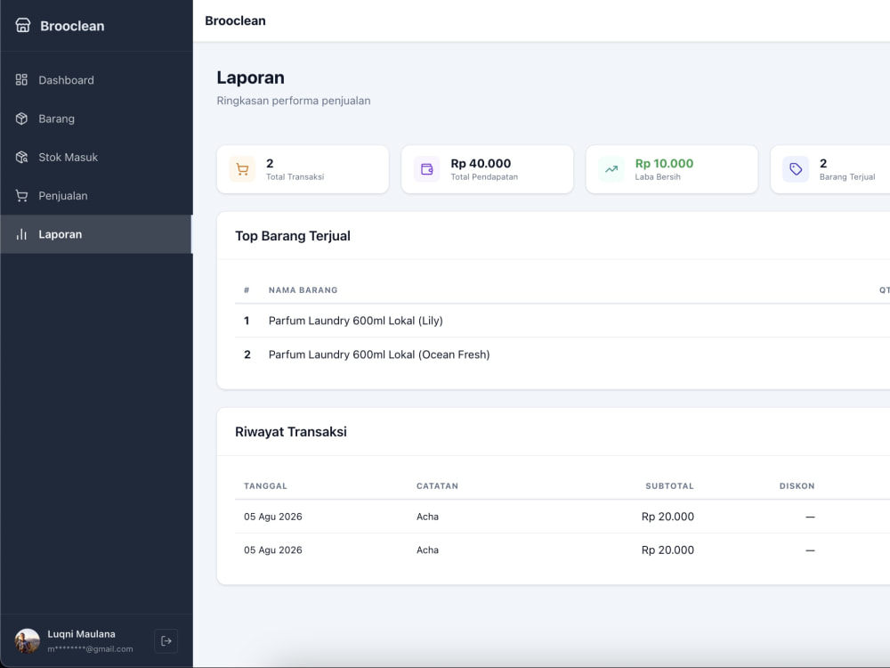890x668 pixels.
Task: Click the masked gmail.com email address
Action: (x=90, y=648)
